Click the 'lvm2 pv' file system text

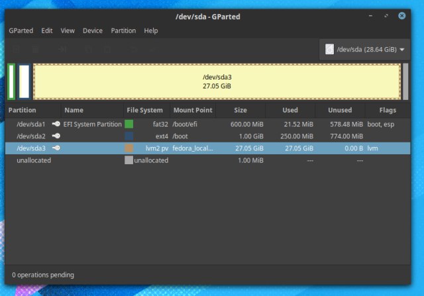157,148
